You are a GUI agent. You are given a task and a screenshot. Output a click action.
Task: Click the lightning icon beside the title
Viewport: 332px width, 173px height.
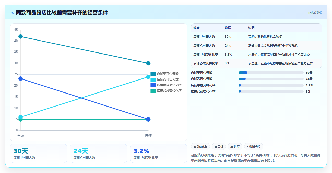point(12,13)
